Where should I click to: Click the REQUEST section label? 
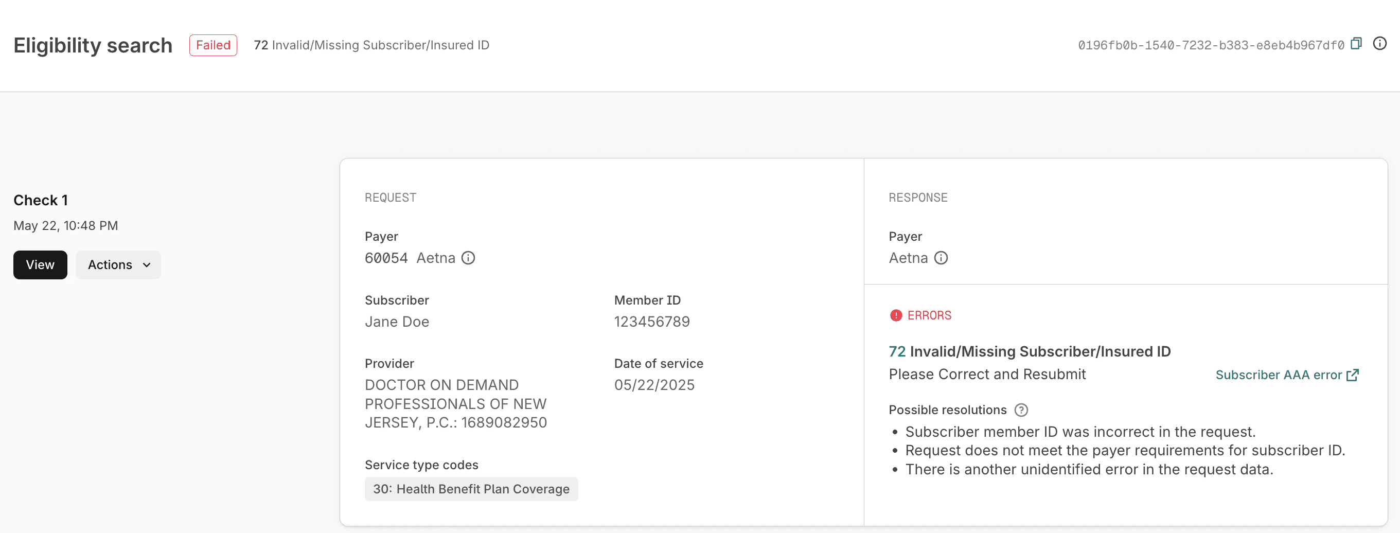(390, 197)
